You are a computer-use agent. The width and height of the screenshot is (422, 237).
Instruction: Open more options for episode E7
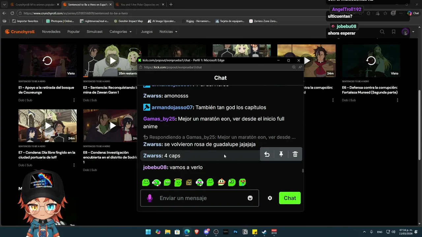(x=74, y=165)
